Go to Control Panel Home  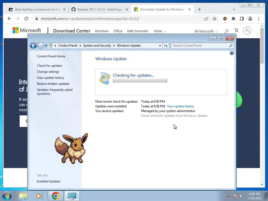[x=51, y=56]
